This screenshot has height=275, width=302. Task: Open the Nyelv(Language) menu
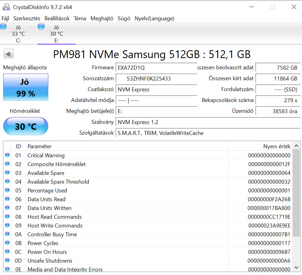pos(154,18)
